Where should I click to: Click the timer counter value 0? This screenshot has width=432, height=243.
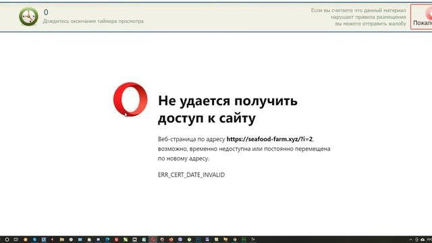click(x=46, y=12)
